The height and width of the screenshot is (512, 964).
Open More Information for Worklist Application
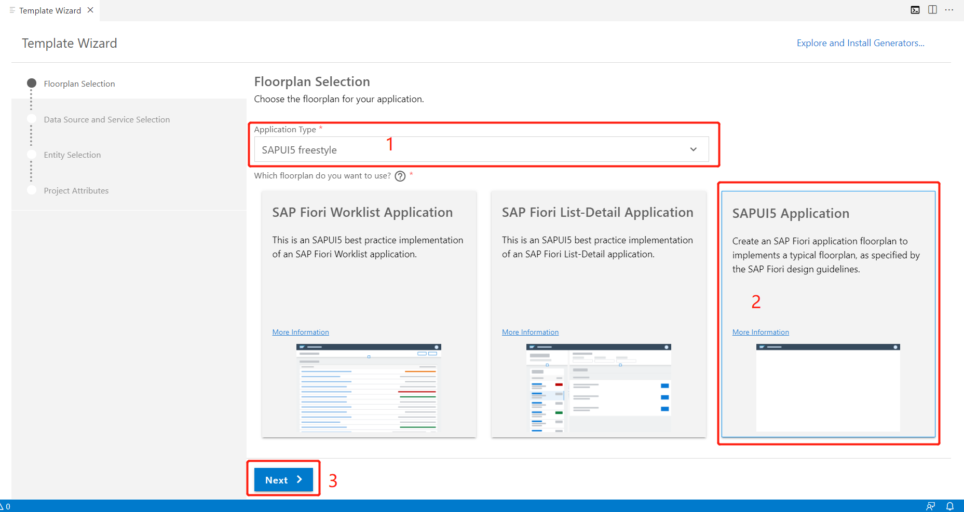301,332
